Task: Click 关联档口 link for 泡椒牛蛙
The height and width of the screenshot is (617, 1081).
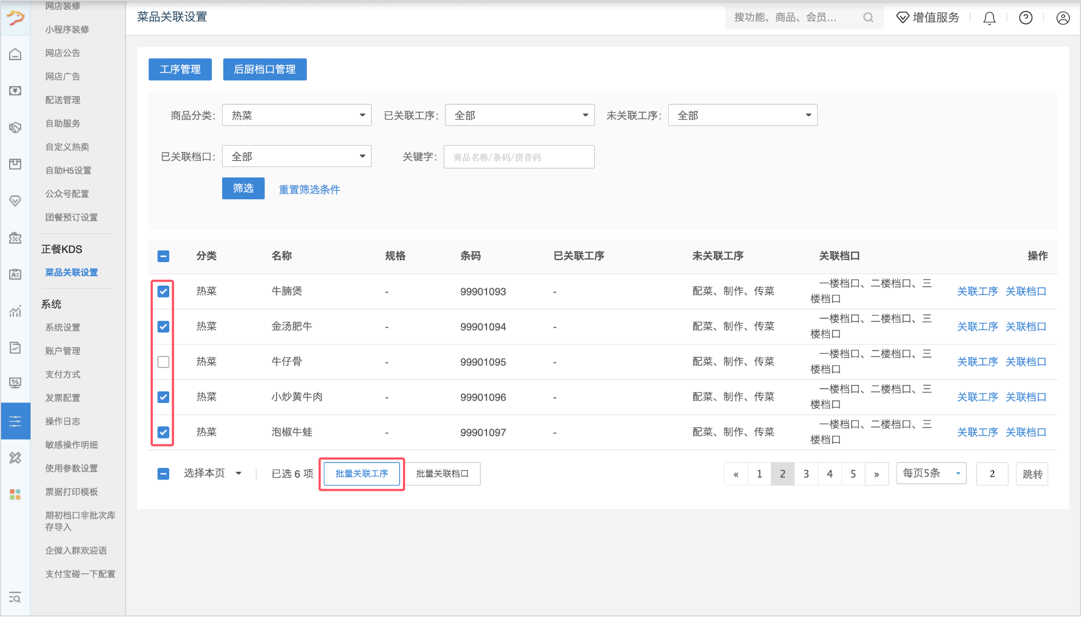Action: tap(1026, 432)
